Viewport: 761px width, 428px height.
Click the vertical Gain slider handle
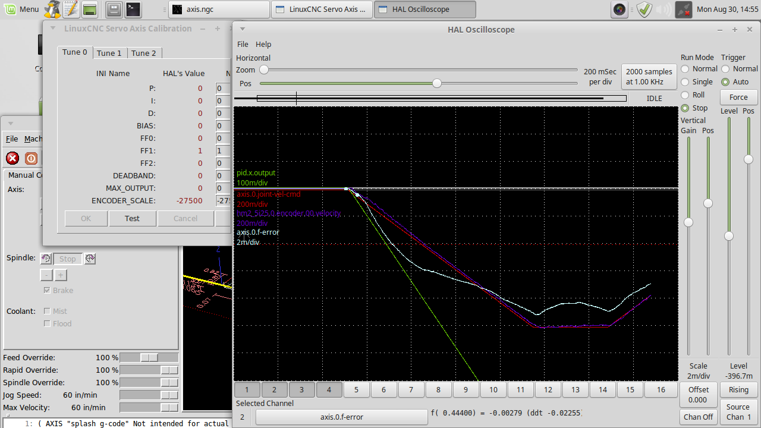point(688,222)
